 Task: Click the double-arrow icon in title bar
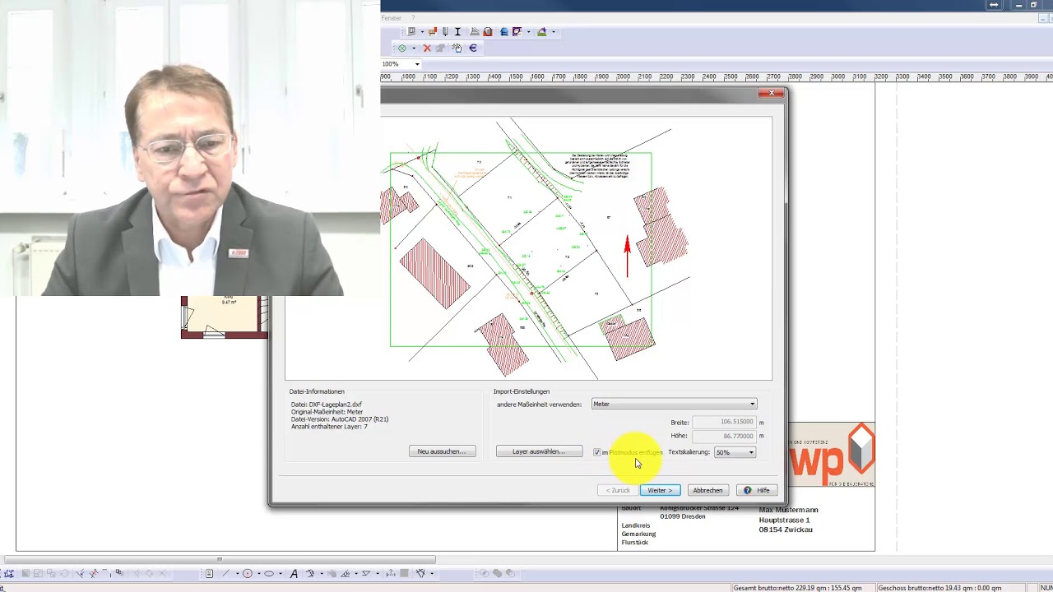click(994, 5)
